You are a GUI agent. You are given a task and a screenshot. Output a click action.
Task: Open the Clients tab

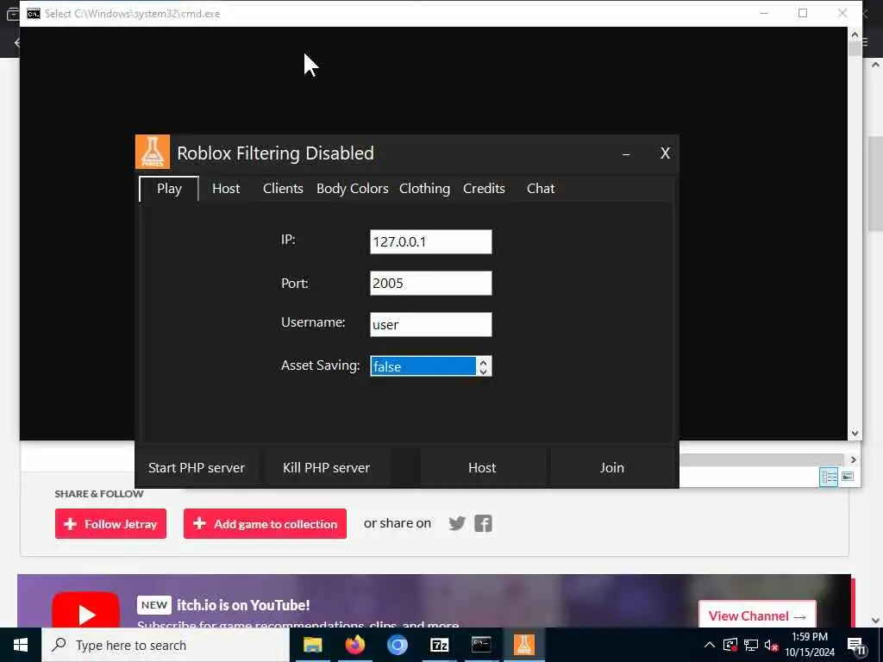coord(283,189)
